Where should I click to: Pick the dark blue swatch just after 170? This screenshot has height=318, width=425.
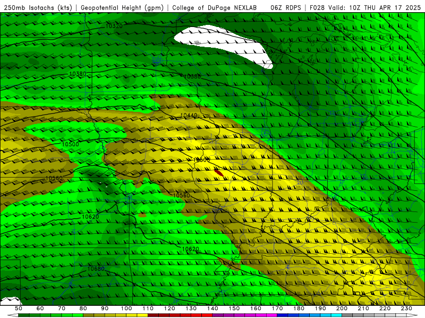283,315
